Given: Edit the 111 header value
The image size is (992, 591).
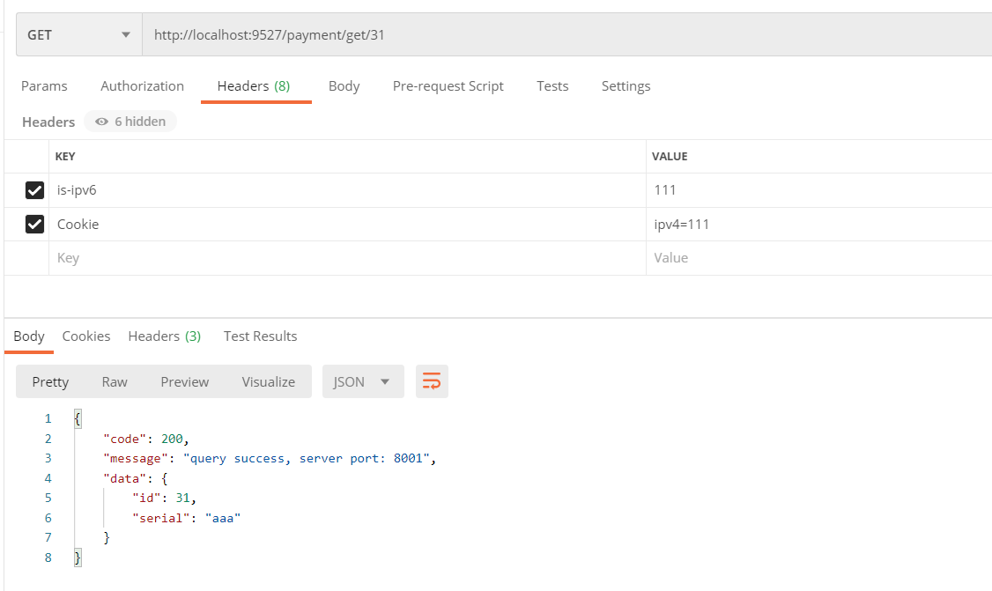Looking at the screenshot, I should click(x=818, y=190).
